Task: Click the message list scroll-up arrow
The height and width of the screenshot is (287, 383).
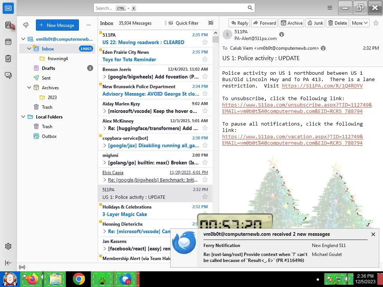Action: 215,33
